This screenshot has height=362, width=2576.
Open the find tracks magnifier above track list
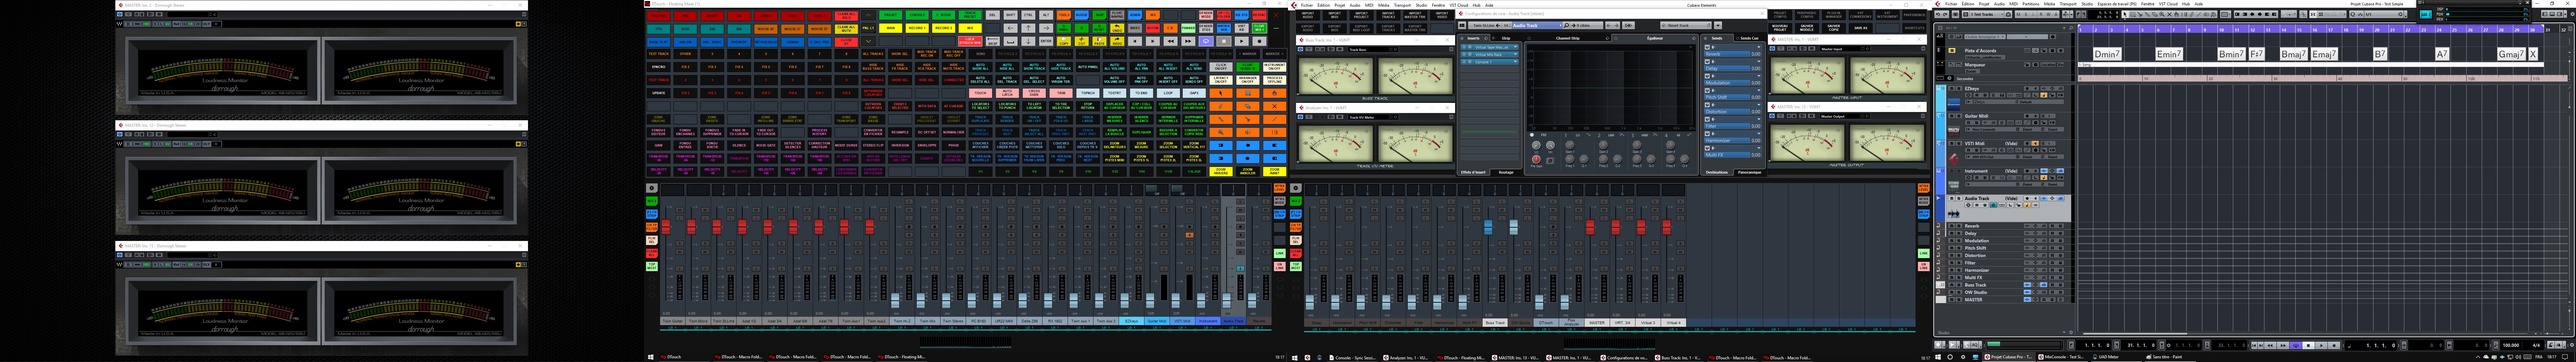point(2071,28)
